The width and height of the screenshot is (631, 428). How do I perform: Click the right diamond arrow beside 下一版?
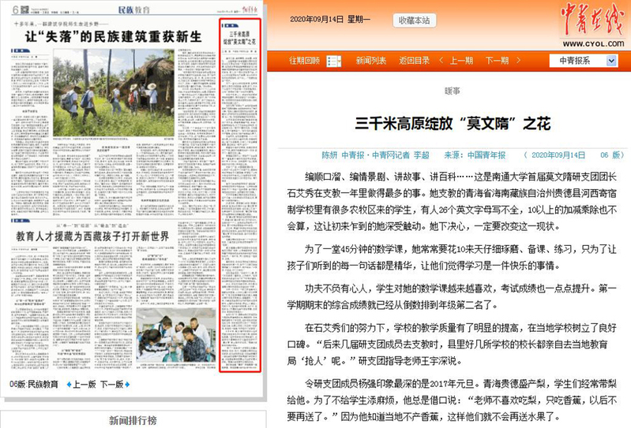click(127, 384)
